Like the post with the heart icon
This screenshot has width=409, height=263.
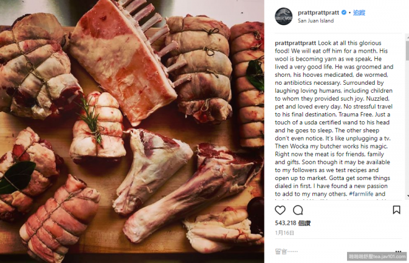(280, 210)
